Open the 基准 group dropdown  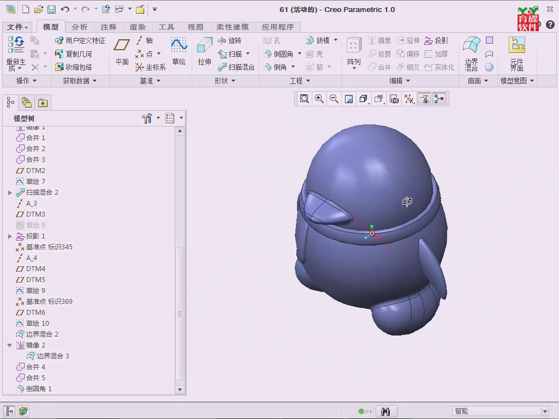pos(150,81)
